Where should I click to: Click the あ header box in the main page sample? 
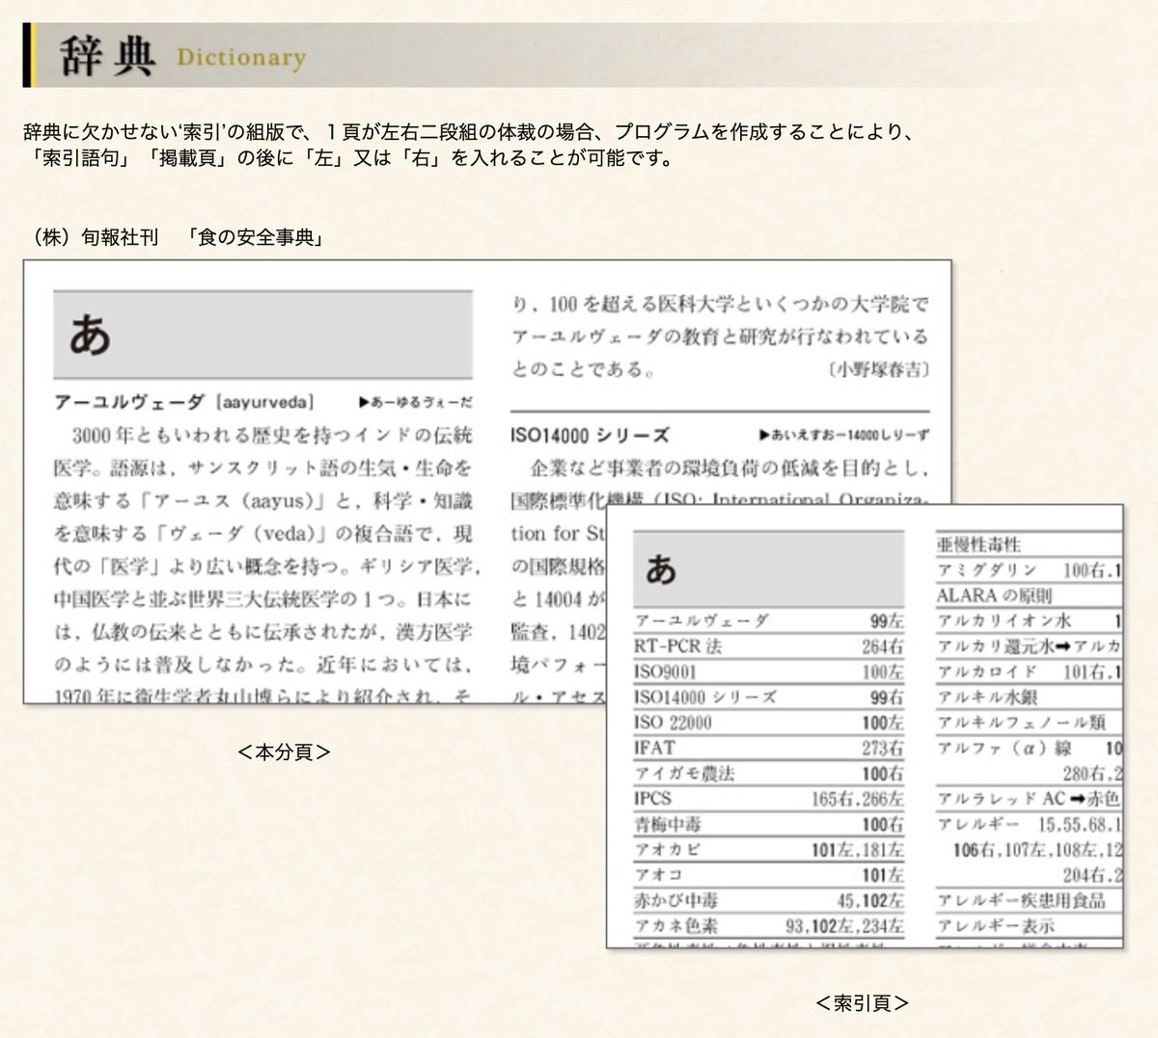point(262,335)
